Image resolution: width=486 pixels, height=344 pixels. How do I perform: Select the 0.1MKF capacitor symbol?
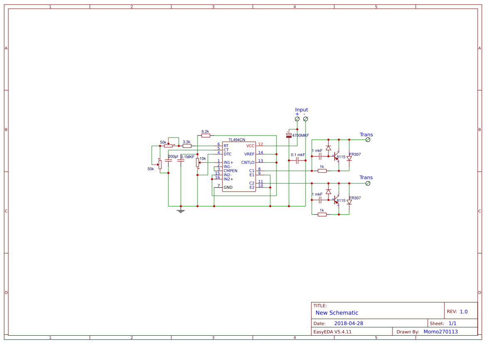181,160
